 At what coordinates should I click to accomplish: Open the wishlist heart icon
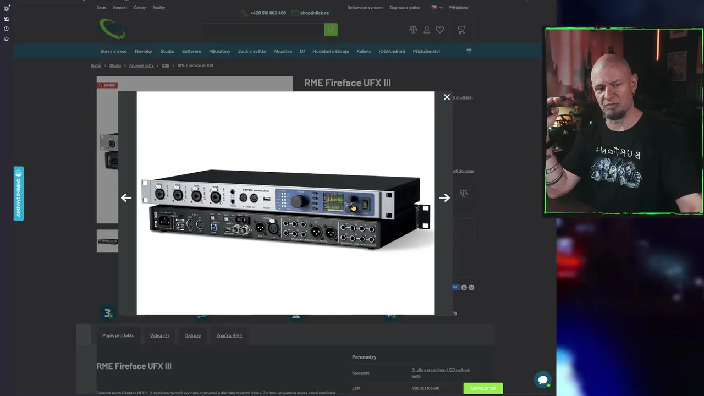click(x=439, y=30)
